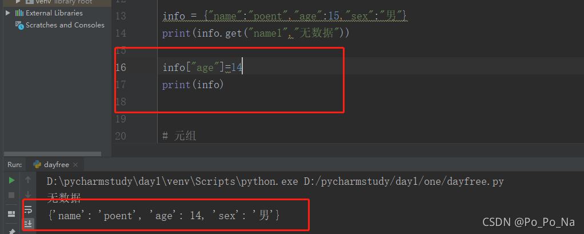Toggle scroll to end of console output
Image resolution: width=584 pixels, height=234 pixels.
click(29, 224)
